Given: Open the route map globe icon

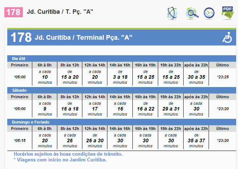Looking at the screenshot, I should tap(172, 13).
